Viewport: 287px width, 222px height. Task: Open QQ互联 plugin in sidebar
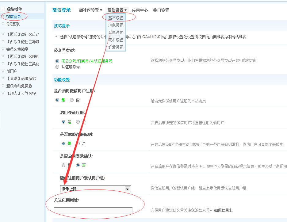(x=13, y=24)
